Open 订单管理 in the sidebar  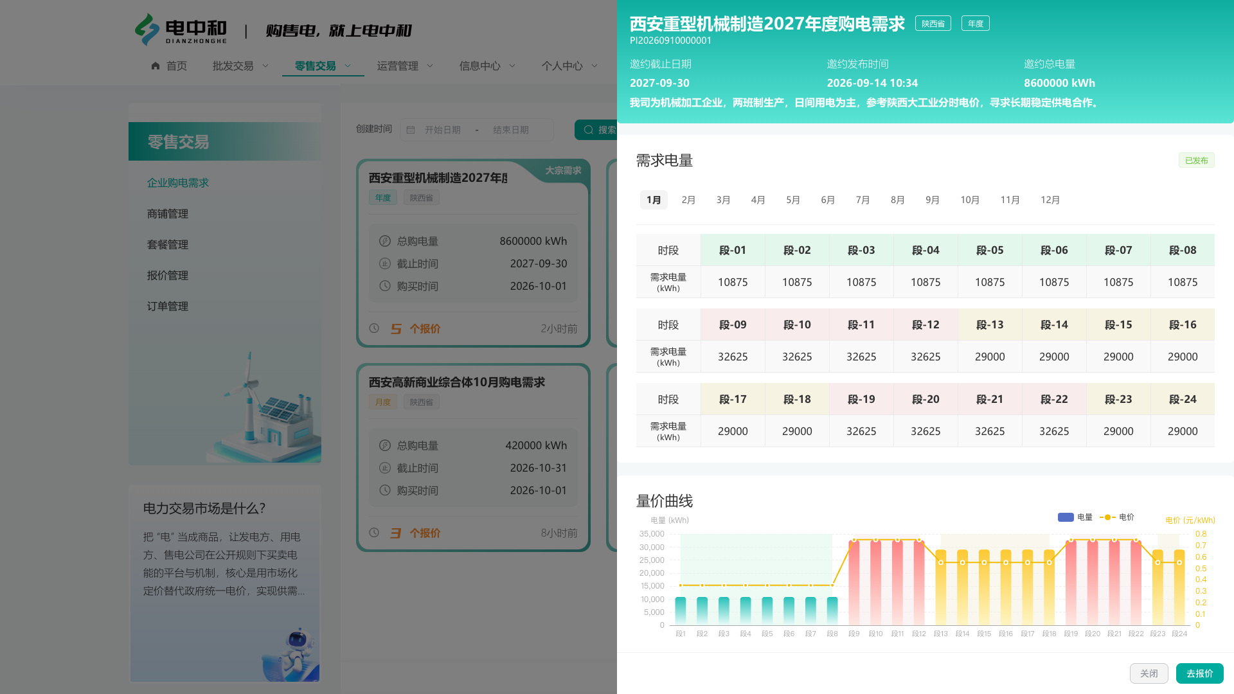[168, 306]
